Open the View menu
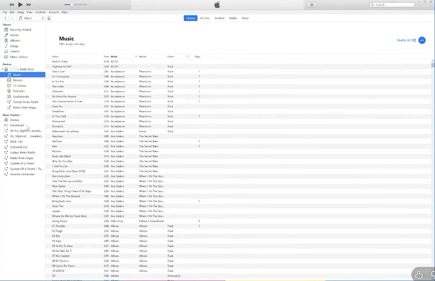The width and height of the screenshot is (435, 281). pyautogui.click(x=30, y=12)
